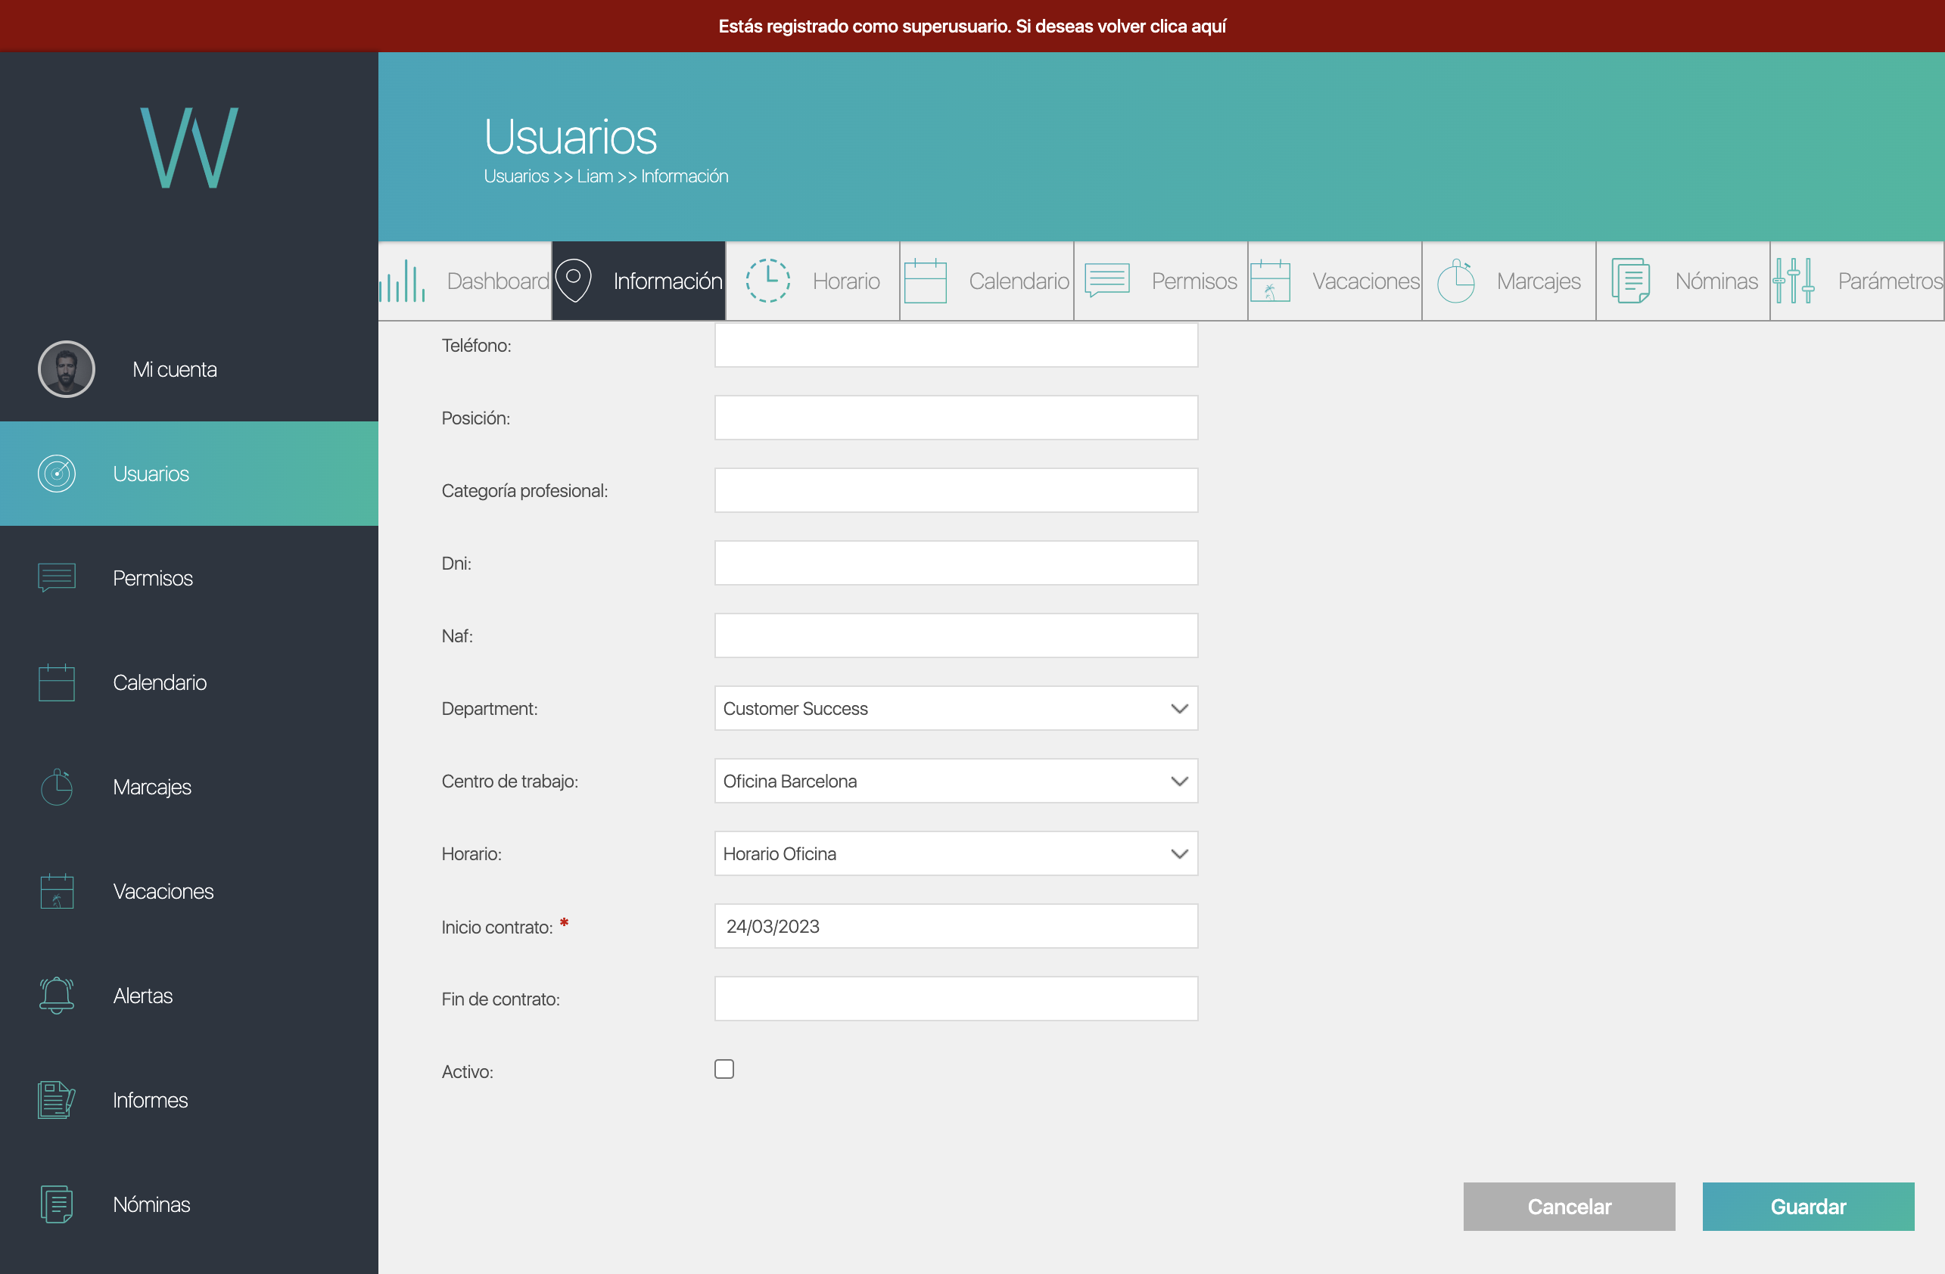1945x1274 pixels.
Task: Click the Inicio contrato date field
Action: pos(956,926)
